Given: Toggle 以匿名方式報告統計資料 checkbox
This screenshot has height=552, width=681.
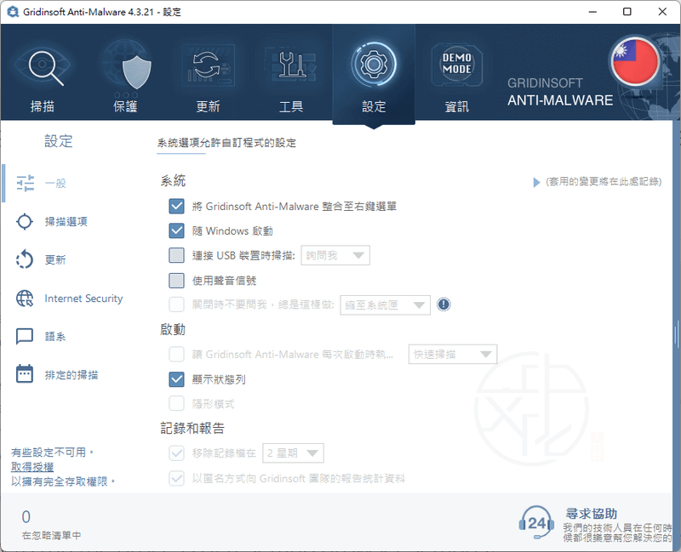Looking at the screenshot, I should pyautogui.click(x=176, y=478).
